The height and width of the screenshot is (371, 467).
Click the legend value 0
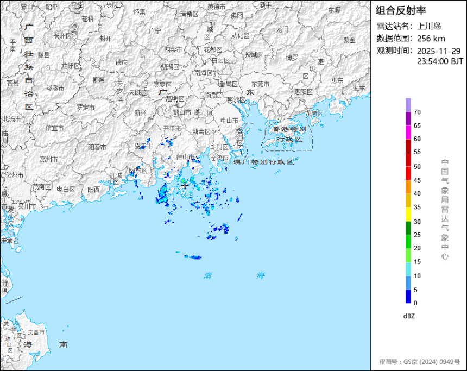415,303
